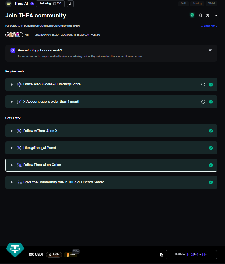Expand the Follow @Thea_AI on X row
Viewport: 225px width, 264px height.
(12, 131)
